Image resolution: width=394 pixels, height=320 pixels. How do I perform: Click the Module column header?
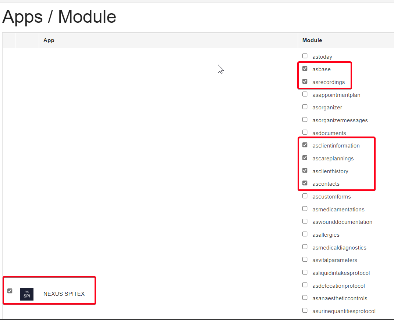(x=312, y=40)
